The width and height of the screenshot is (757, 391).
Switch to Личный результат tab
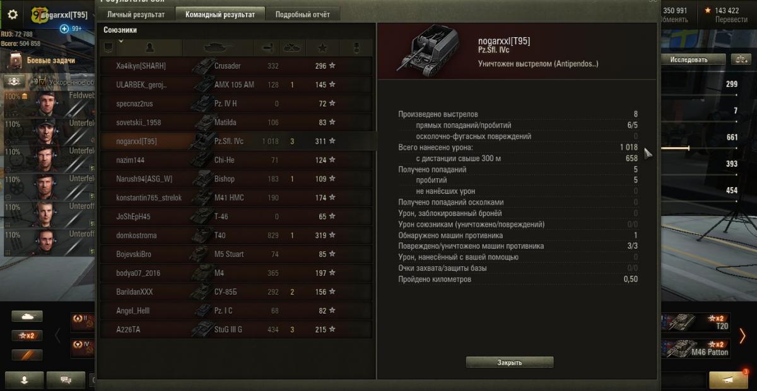[136, 14]
